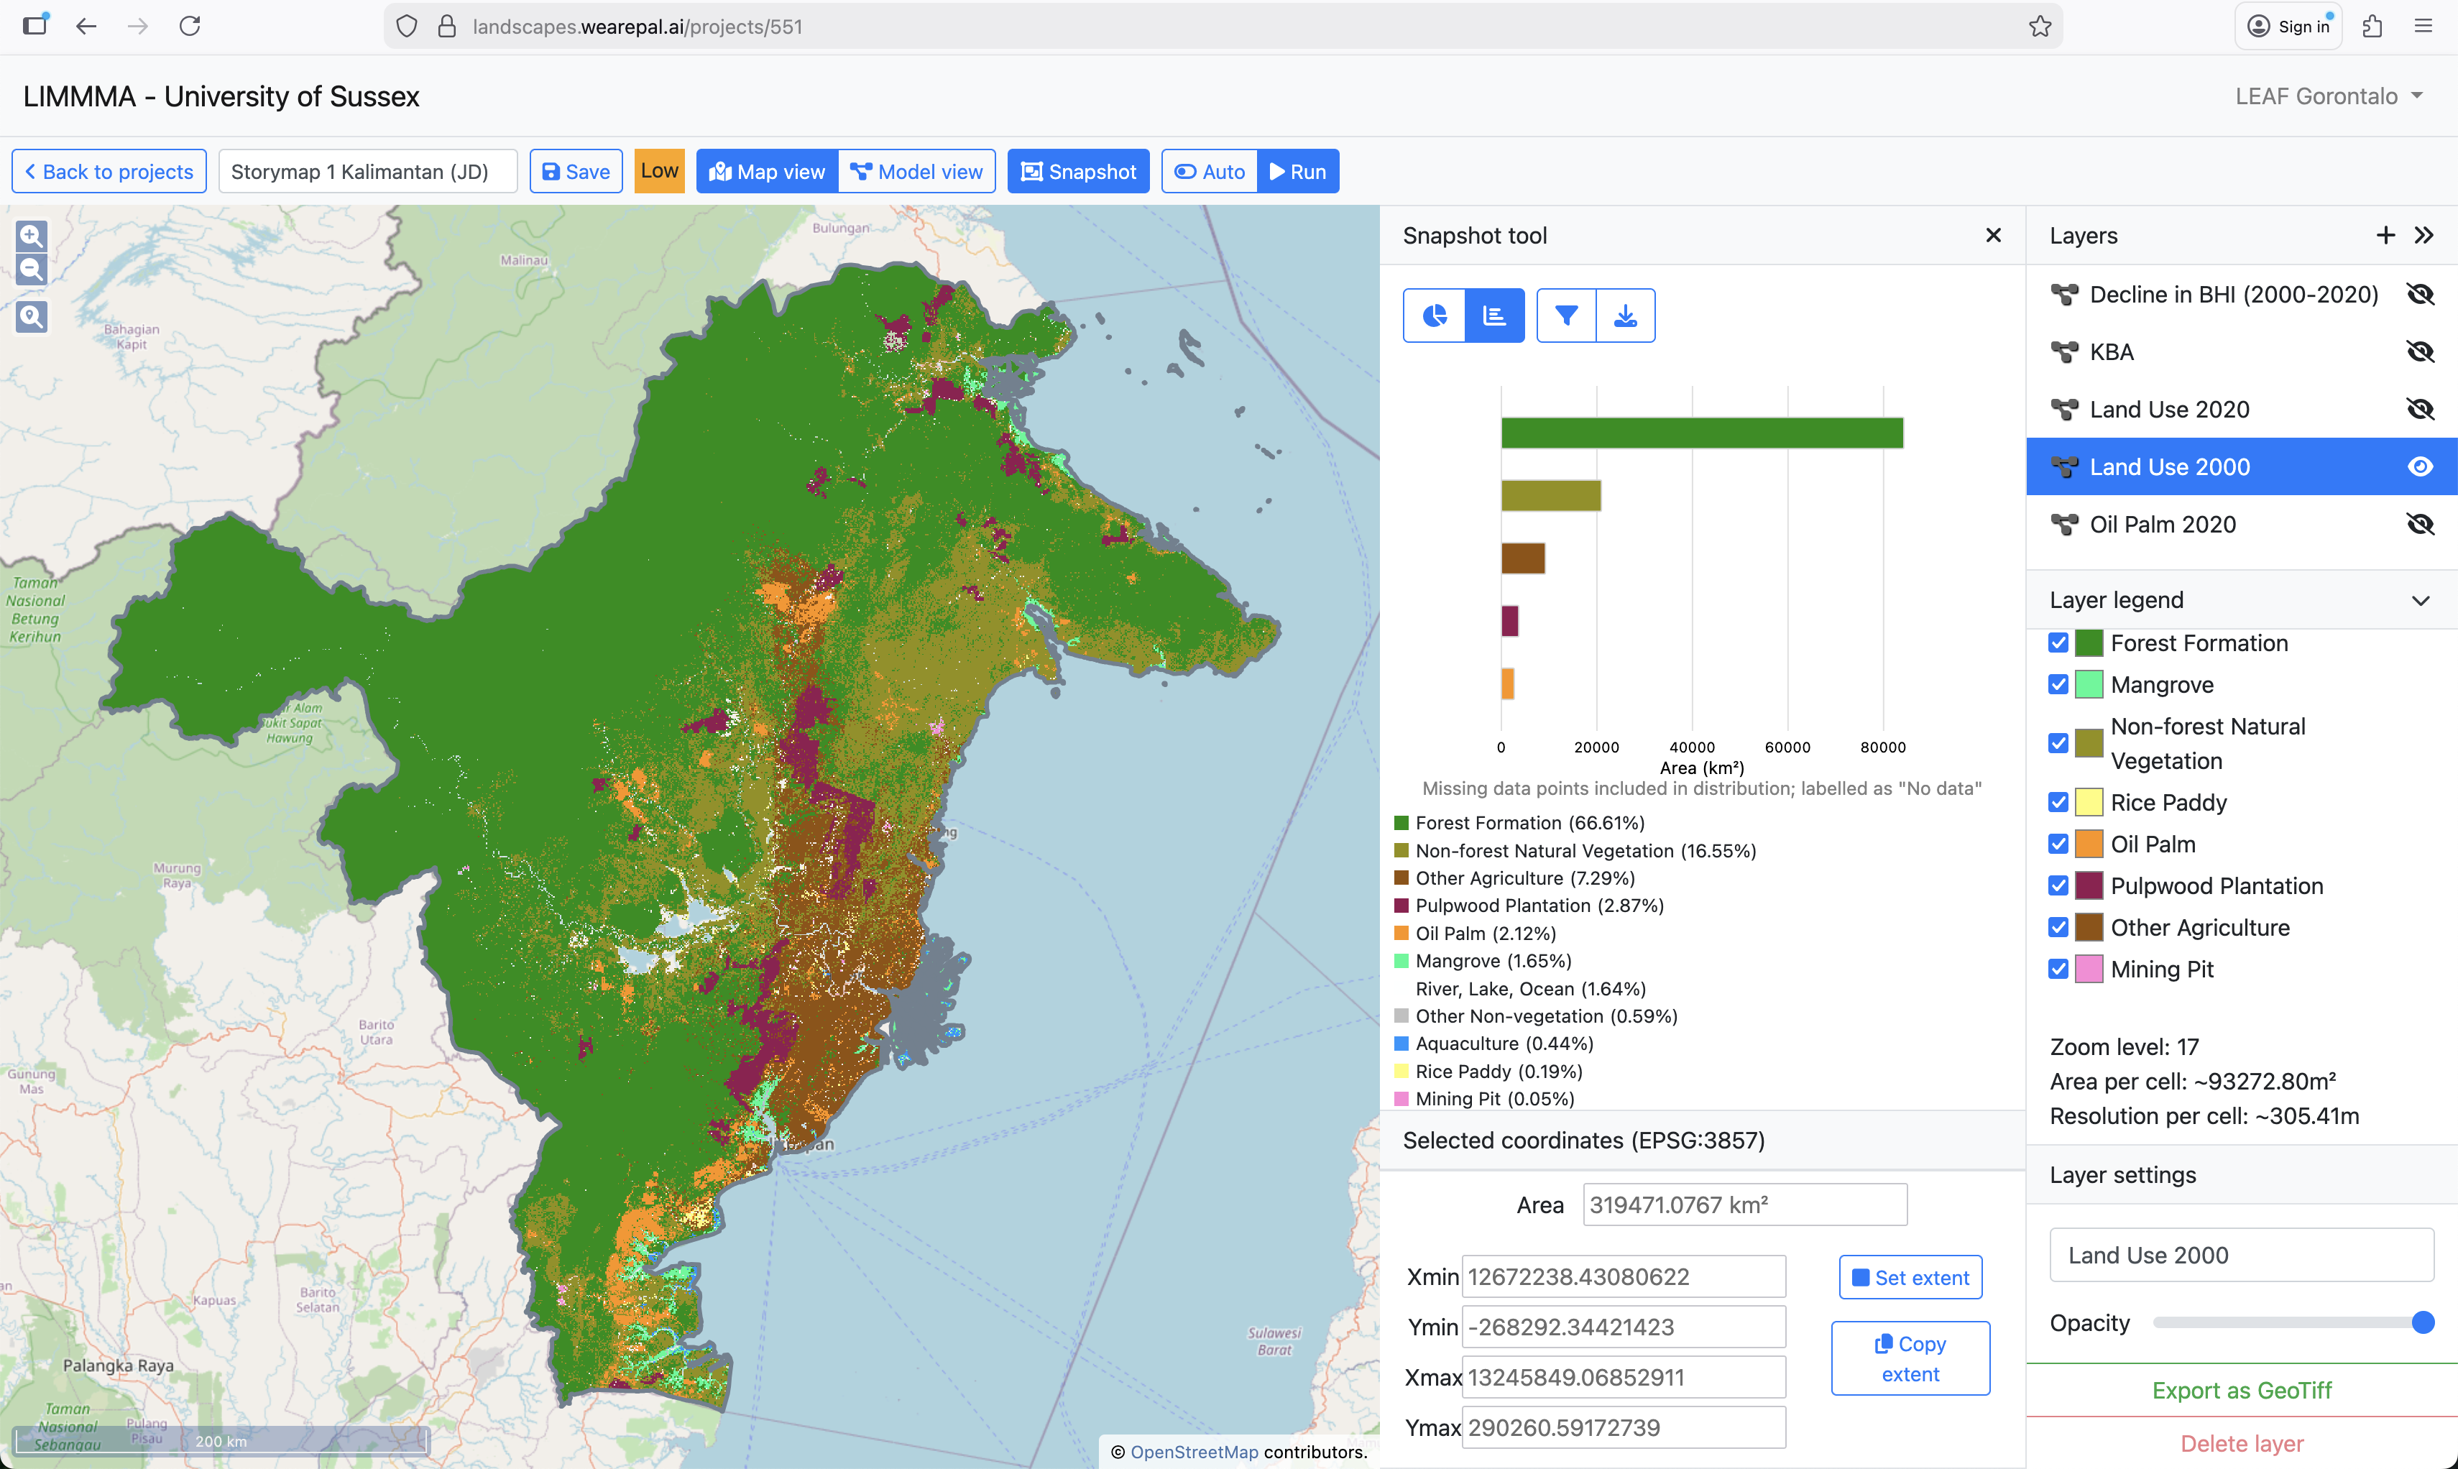
Task: Open the snapshot filter tool
Action: 1565,315
